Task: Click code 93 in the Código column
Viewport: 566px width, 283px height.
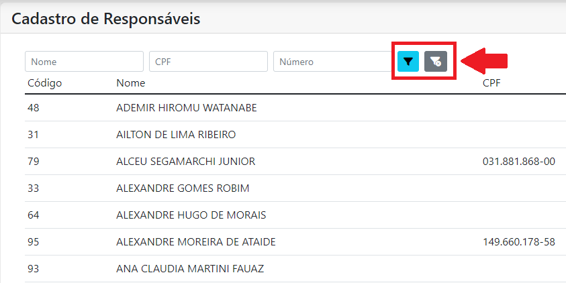Action: pyautogui.click(x=33, y=269)
